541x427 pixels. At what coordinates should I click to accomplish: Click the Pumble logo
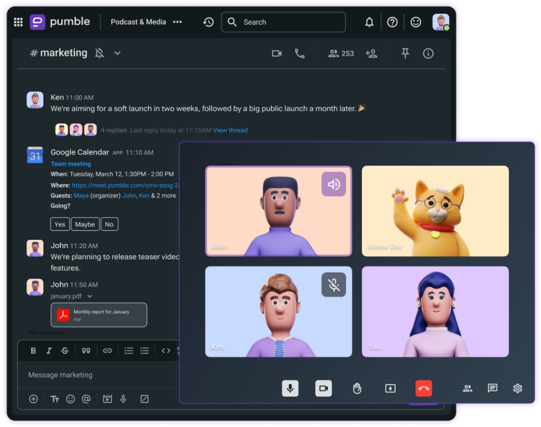60,22
